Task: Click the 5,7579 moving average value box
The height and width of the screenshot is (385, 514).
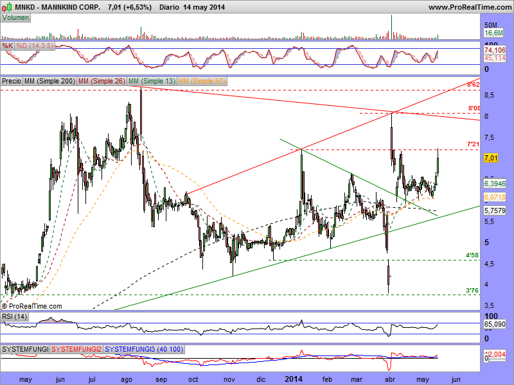Action: [495, 210]
